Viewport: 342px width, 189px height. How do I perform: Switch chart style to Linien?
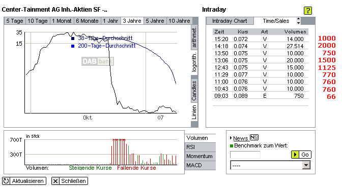pyautogui.click(x=194, y=112)
